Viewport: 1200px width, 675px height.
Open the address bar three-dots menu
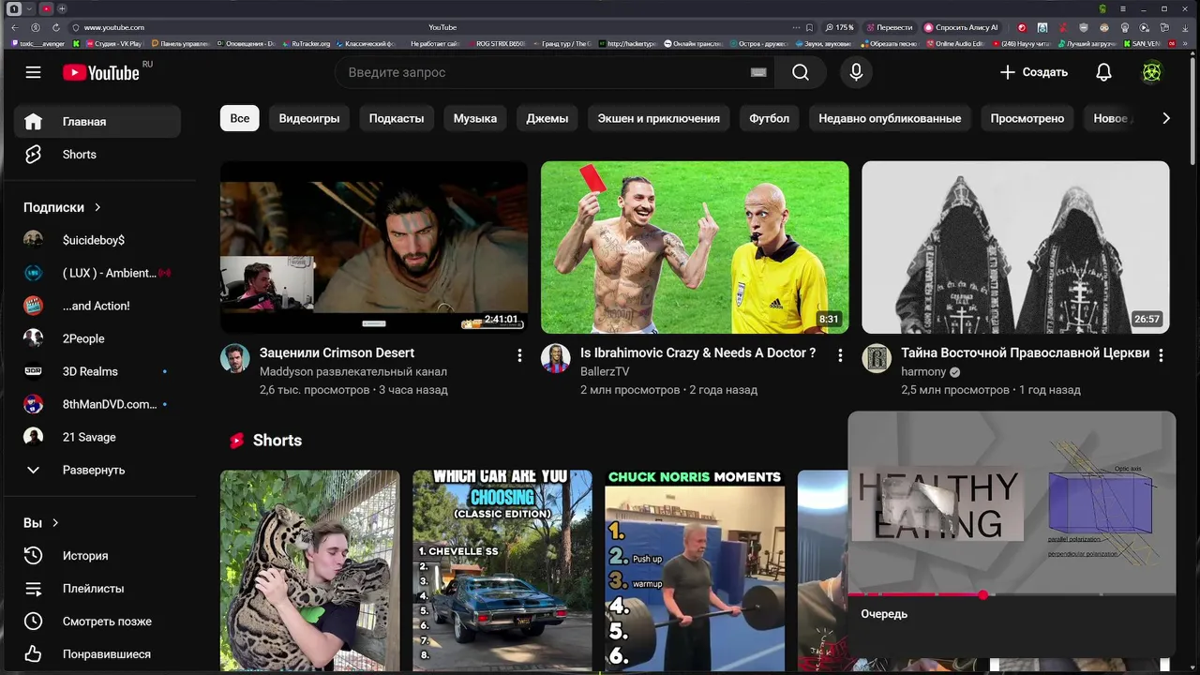(796, 27)
